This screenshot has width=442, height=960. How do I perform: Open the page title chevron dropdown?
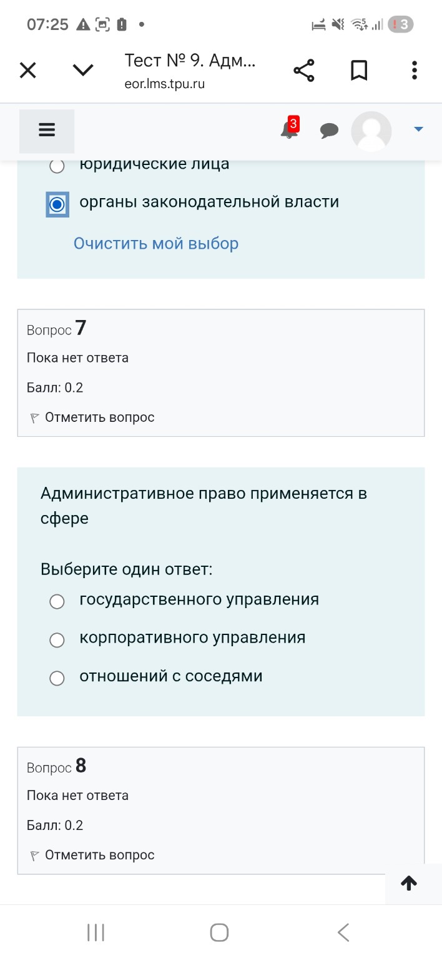coord(82,70)
